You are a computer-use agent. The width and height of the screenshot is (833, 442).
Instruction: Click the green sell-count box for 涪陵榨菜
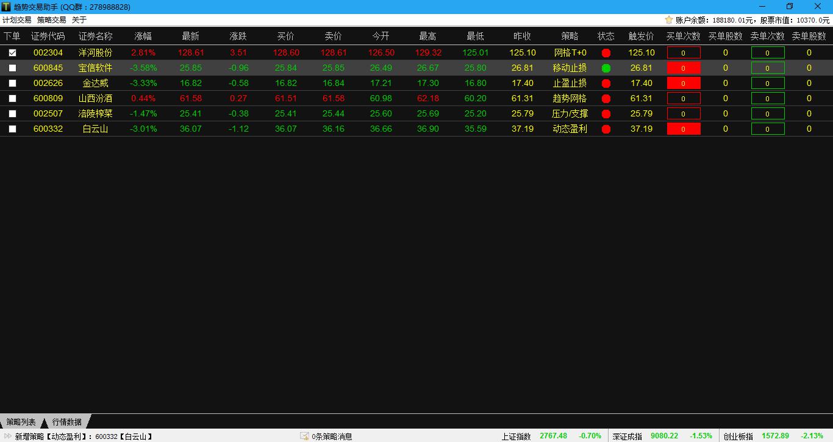(767, 114)
